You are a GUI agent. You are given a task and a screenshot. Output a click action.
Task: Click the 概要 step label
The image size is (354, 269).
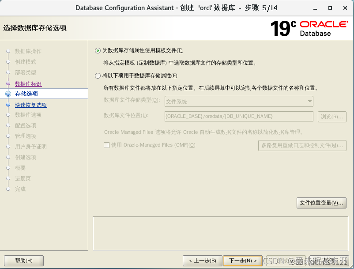pos(20,168)
